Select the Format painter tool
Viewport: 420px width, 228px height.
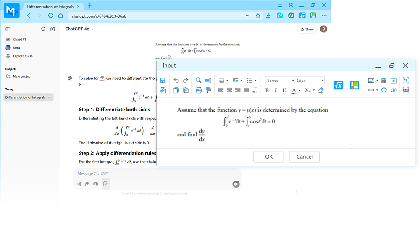point(208,90)
